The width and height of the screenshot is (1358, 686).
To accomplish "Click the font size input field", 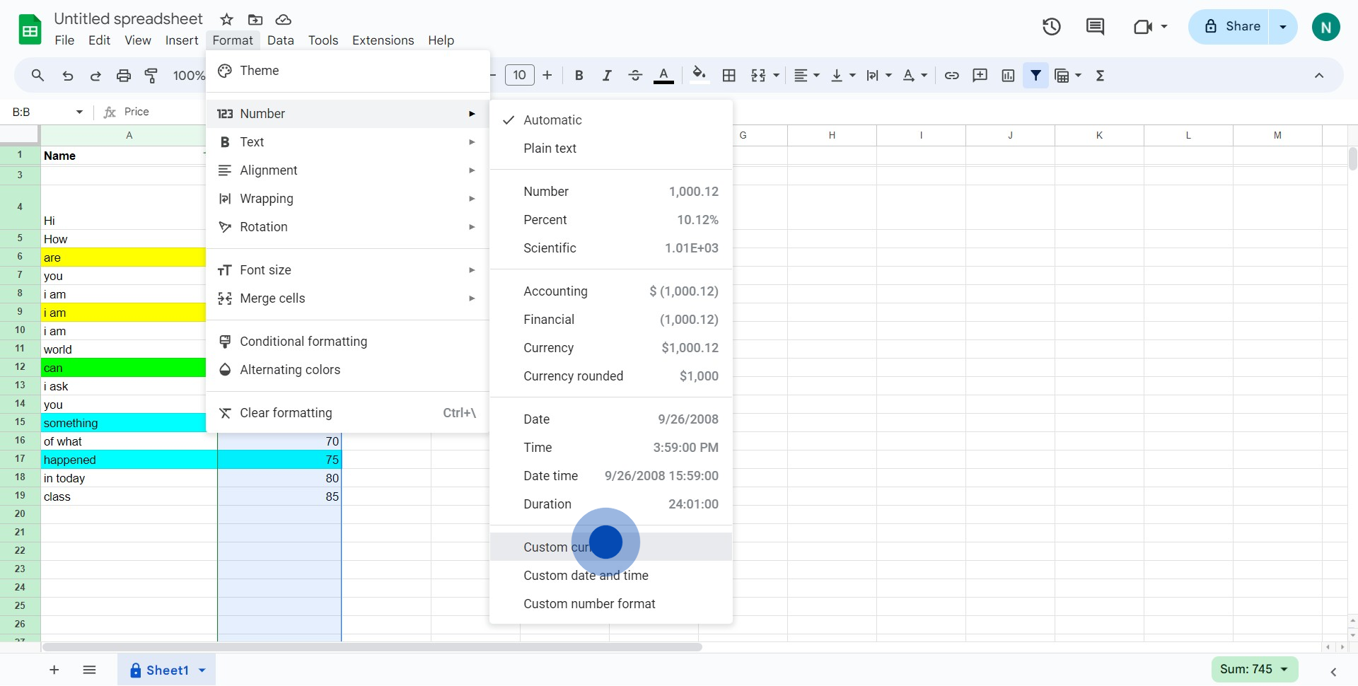I will click(x=520, y=75).
